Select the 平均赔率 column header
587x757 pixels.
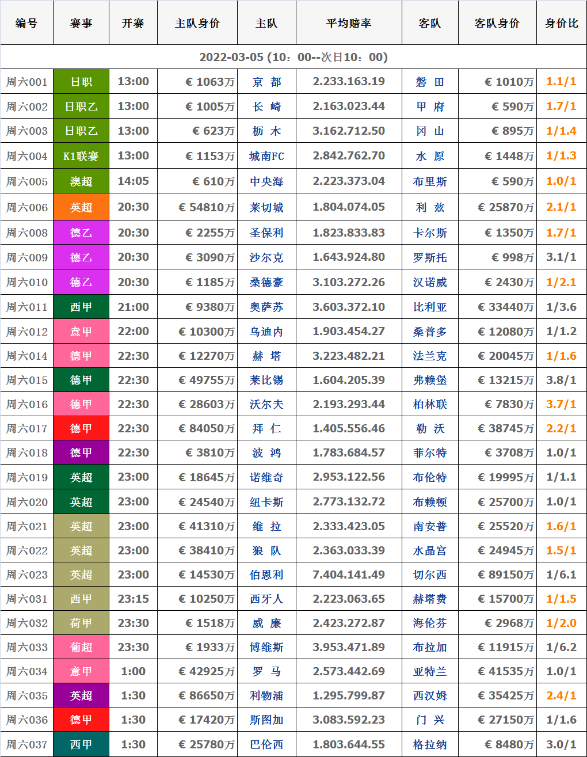[349, 24]
